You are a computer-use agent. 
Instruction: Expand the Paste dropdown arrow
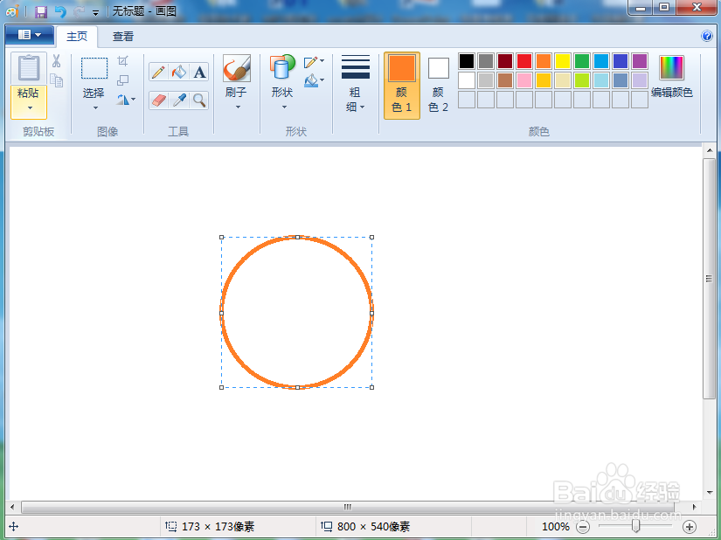coord(30,108)
